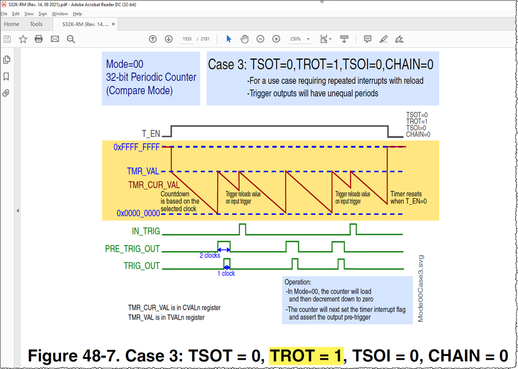Open the page fit options dropdown arrow
Image resolution: width=518 pixels, height=369 pixels.
coord(330,39)
